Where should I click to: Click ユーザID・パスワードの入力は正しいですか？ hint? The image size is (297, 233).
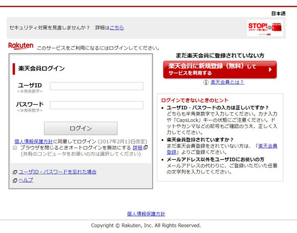(218, 108)
